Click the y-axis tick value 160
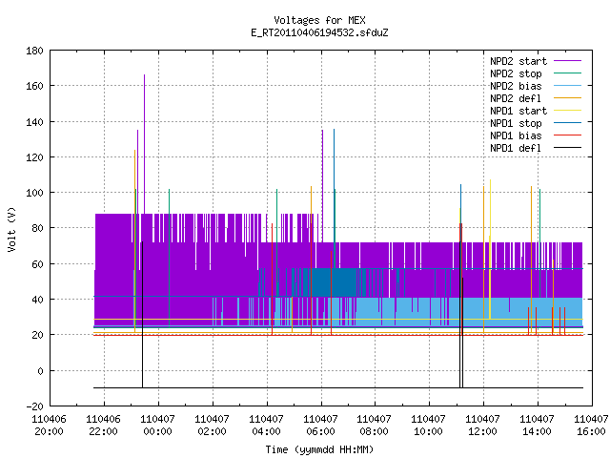The image size is (610, 458). click(x=34, y=86)
